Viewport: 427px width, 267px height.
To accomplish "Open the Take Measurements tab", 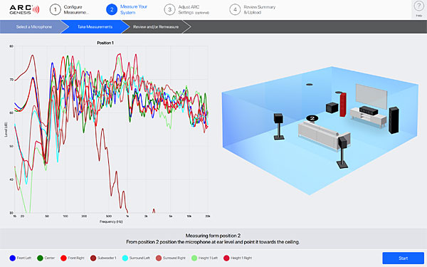I will click(x=95, y=27).
